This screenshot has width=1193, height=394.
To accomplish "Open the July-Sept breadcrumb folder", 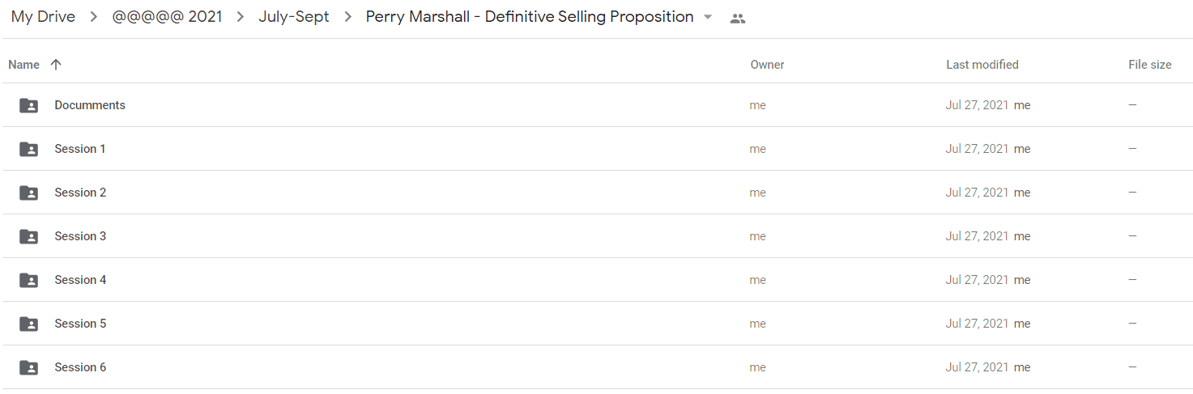I will 294,17.
